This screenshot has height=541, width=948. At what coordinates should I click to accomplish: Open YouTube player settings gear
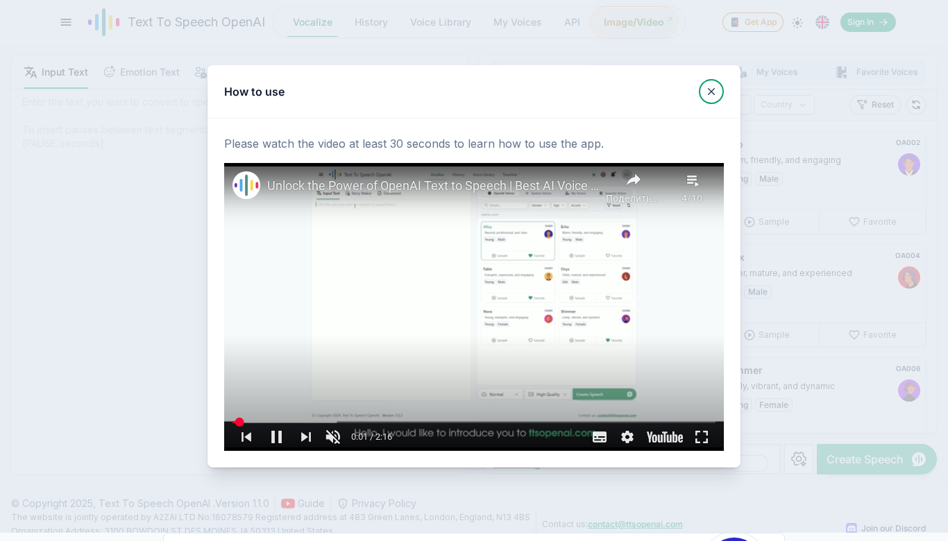click(627, 437)
